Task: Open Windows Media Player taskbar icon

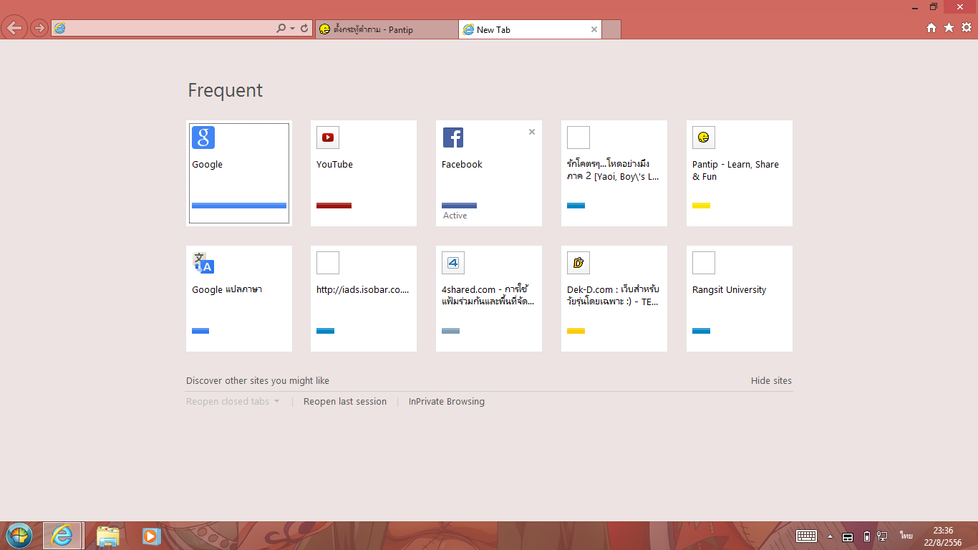Action: click(x=150, y=536)
